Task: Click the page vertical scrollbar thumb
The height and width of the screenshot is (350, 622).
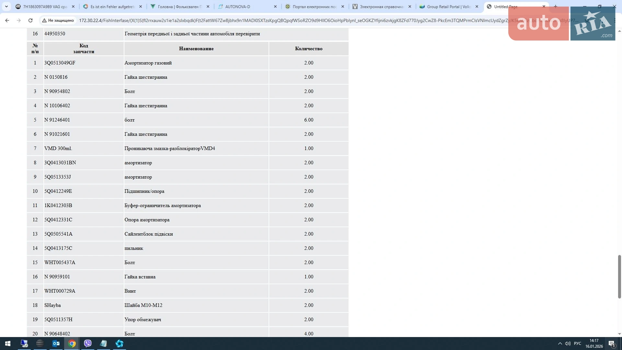Action: [x=619, y=276]
